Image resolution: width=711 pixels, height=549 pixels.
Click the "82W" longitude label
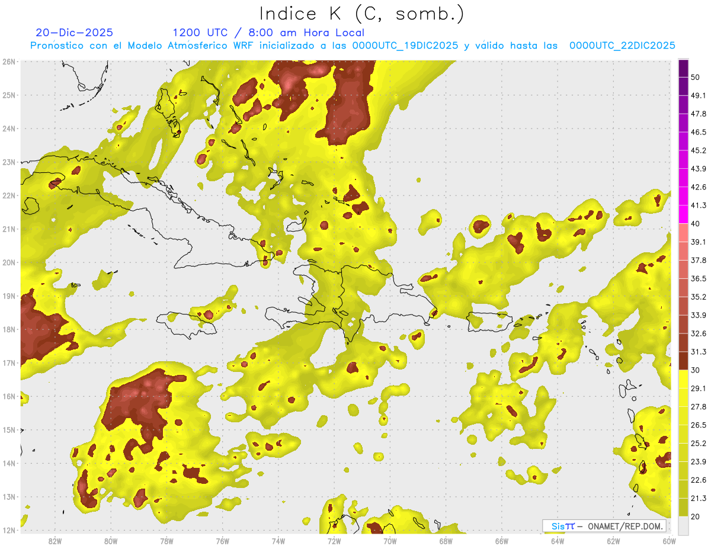(55, 541)
